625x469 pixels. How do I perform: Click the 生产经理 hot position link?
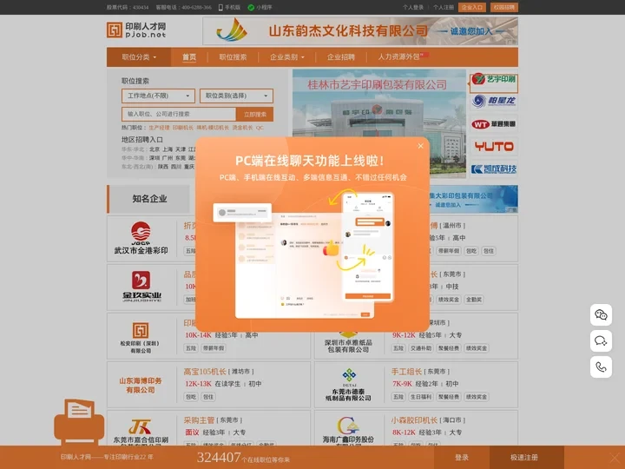click(x=159, y=128)
